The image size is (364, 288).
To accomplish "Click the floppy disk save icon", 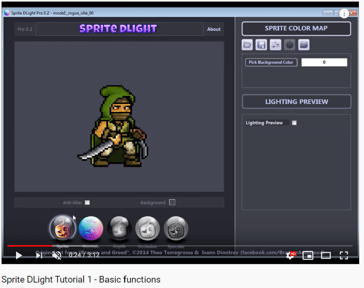I will (261, 45).
